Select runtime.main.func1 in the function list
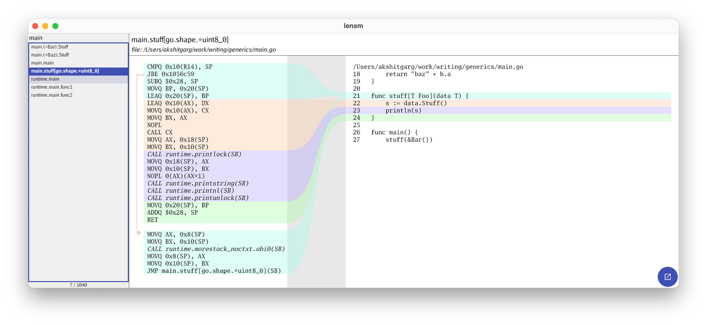Image resolution: width=707 pixels, height=325 pixels. tap(52, 87)
